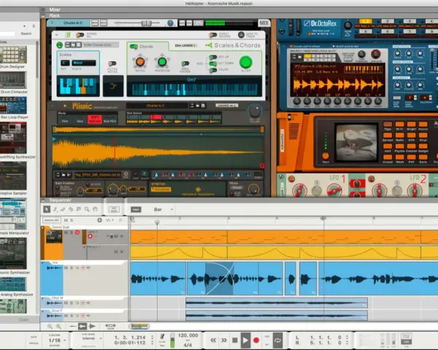Screen dimensions: 438x350
Task: Zoom out with the minus magnifier below sequencer
Action: click(50, 326)
